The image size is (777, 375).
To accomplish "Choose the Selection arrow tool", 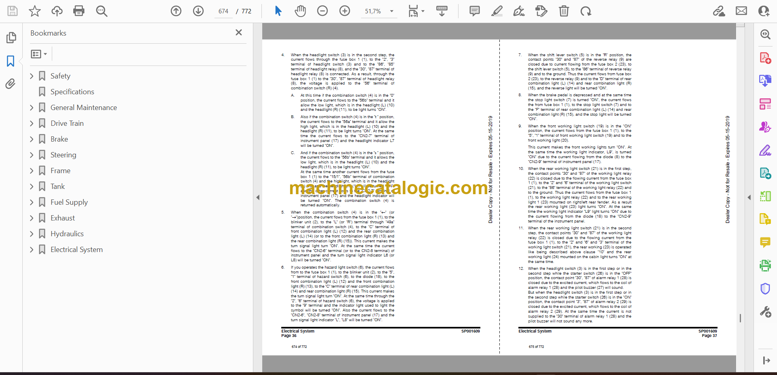I will pos(278,11).
